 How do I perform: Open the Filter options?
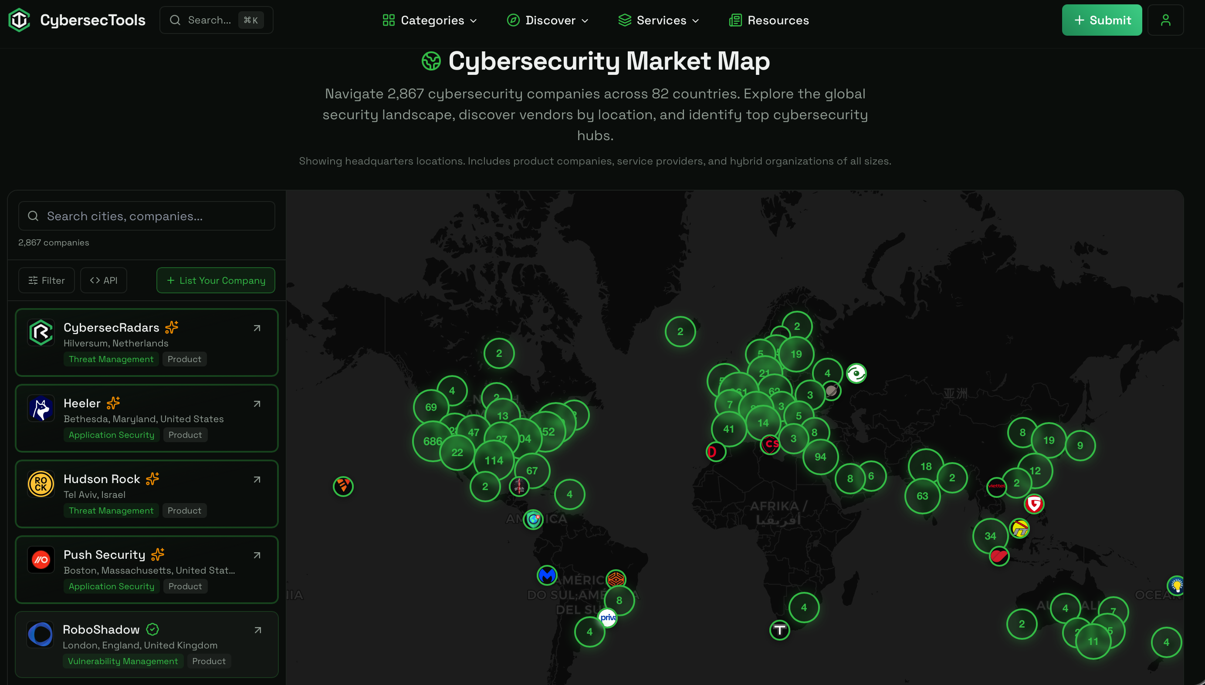47,280
